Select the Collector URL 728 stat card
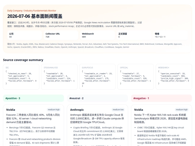 point(61,35)
